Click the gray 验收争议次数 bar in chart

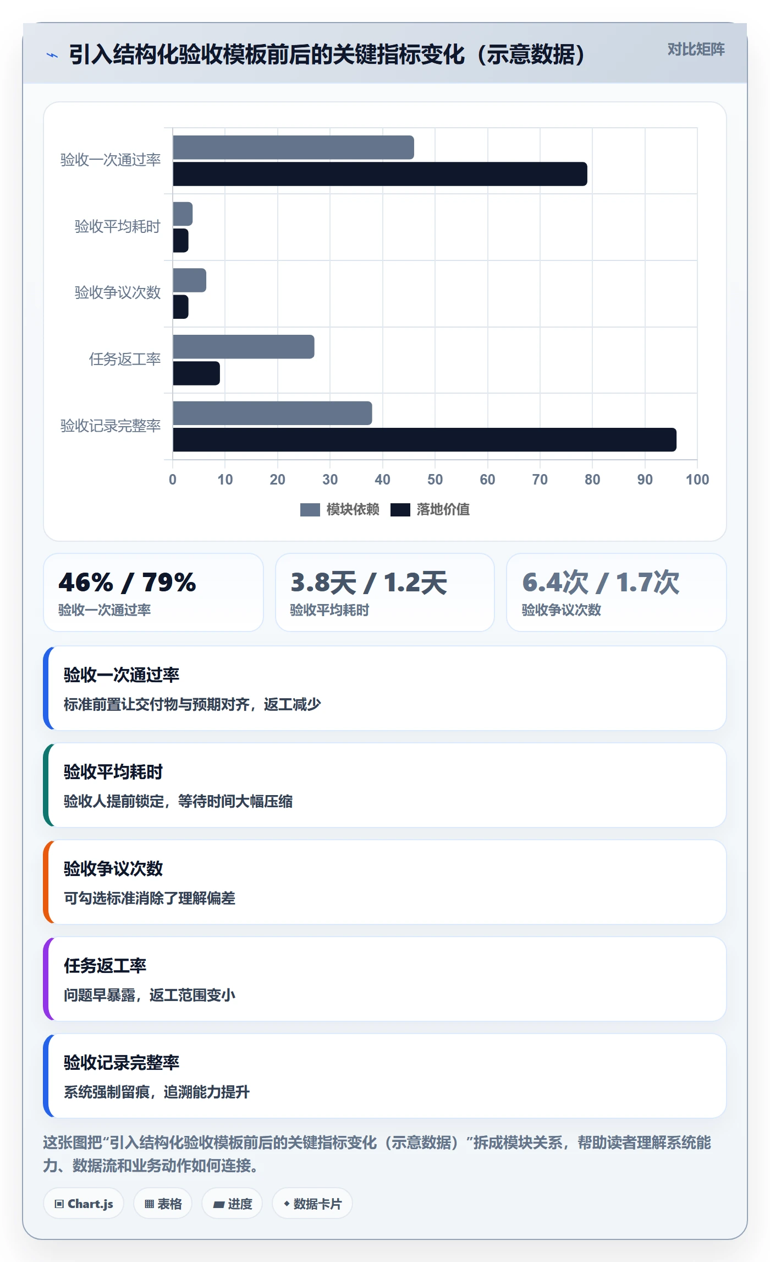[x=190, y=280]
